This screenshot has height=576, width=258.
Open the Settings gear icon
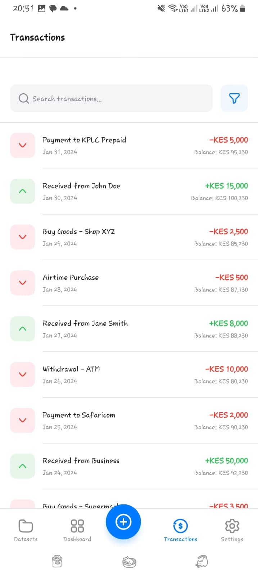[x=232, y=525]
